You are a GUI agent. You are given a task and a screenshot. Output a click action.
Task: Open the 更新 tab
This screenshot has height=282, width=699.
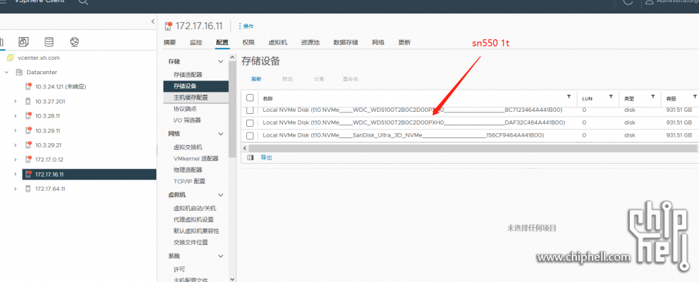[x=404, y=43]
